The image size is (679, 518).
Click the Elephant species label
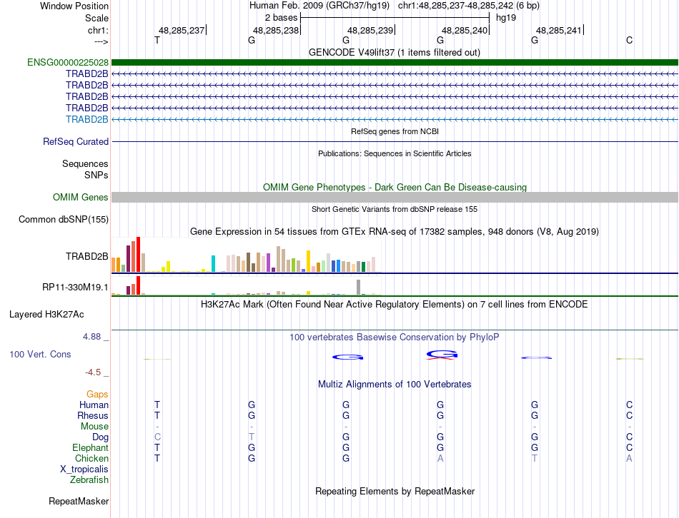90,447
